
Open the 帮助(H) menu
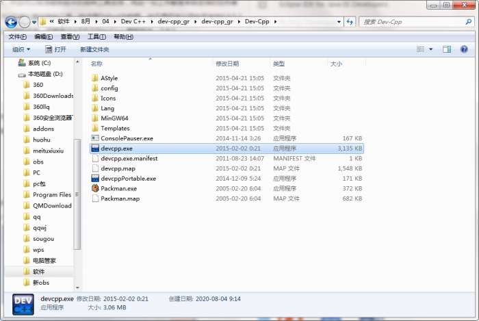click(x=123, y=37)
